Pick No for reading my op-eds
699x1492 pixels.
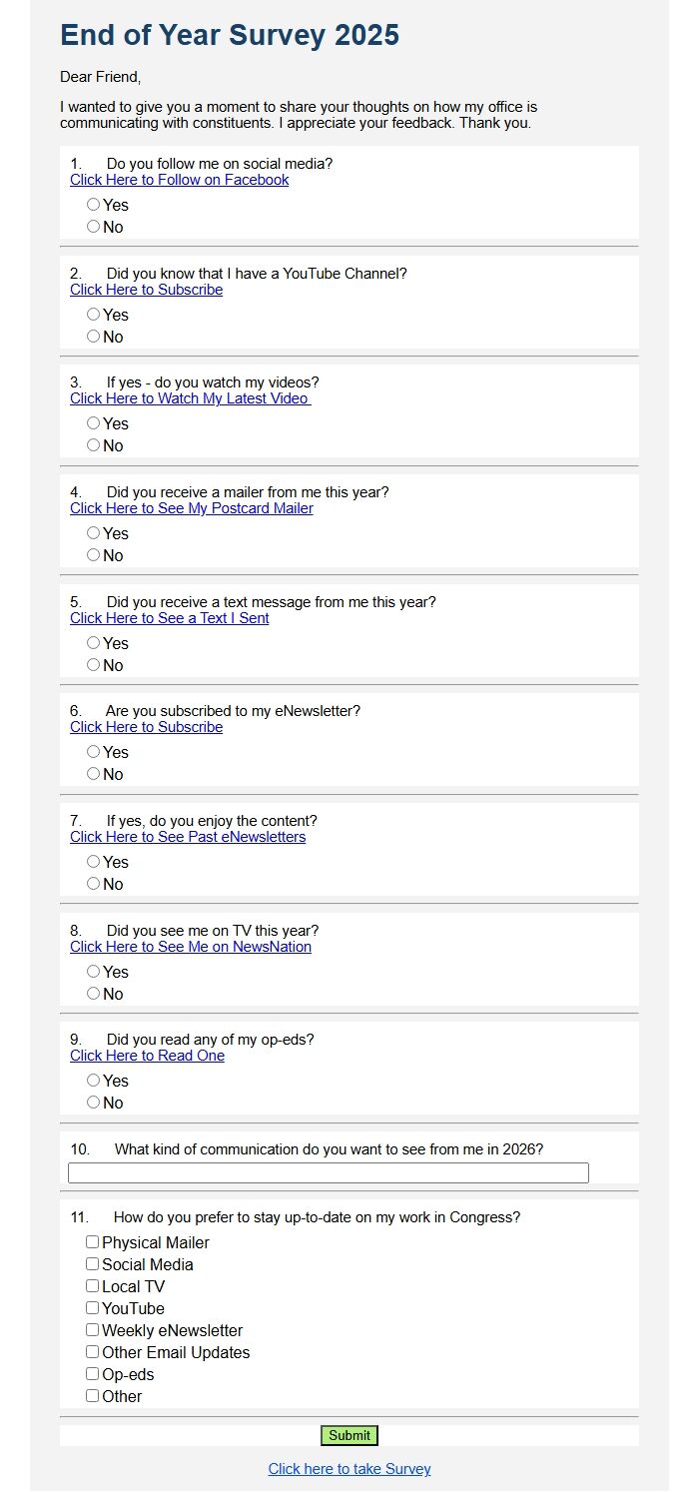pos(94,1103)
